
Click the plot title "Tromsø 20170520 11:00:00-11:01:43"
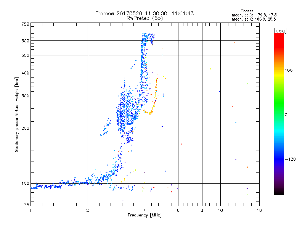click(x=144, y=13)
